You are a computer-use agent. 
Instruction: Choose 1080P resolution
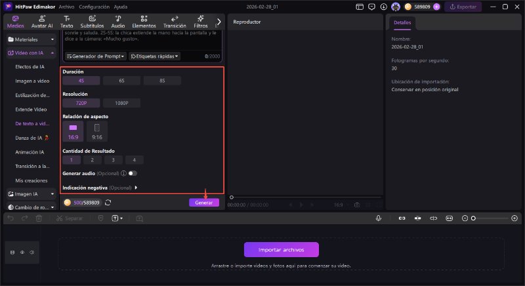click(121, 103)
